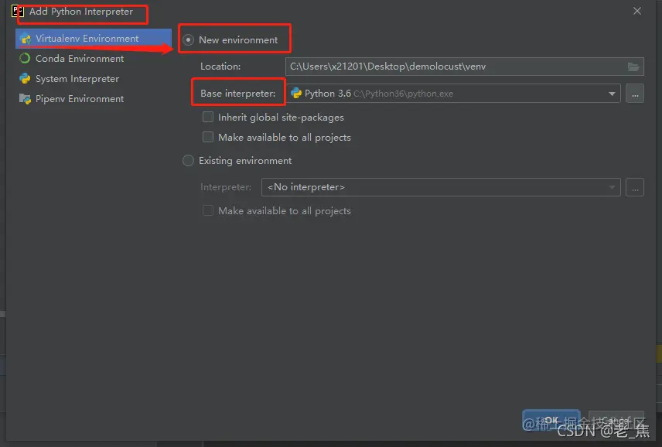Check Make available to all projects under Existing environment
Screen dimensions: 662x447
point(208,210)
